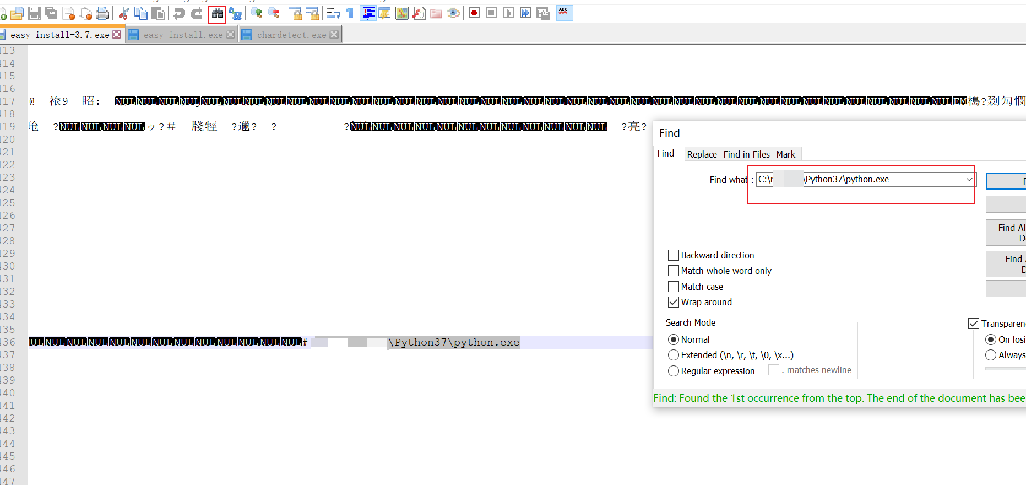Image resolution: width=1026 pixels, height=485 pixels.
Task: Select the Normal search mode radio
Action: click(x=673, y=339)
